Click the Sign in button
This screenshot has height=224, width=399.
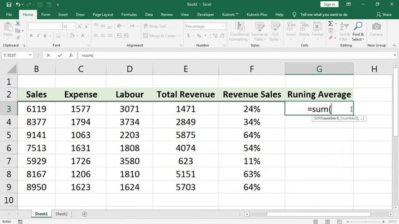click(329, 4)
